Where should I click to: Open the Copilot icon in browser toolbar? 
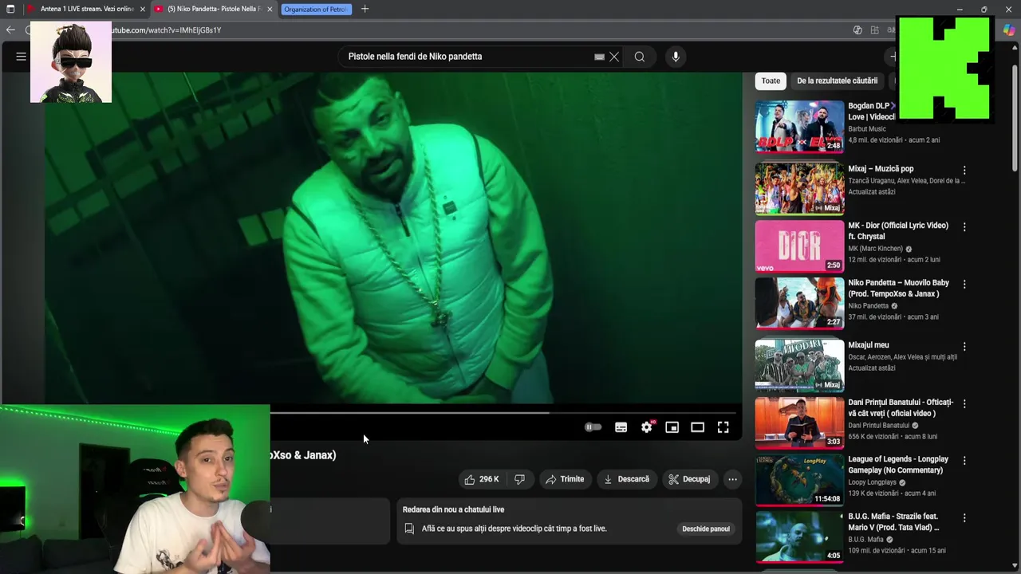(x=1009, y=29)
